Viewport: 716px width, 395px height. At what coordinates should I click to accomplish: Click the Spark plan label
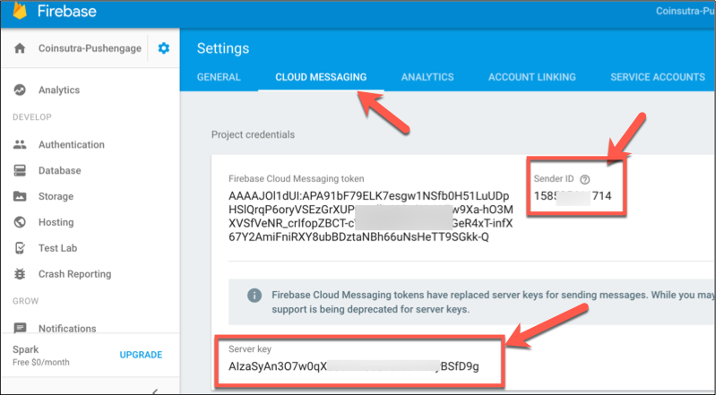pos(26,349)
